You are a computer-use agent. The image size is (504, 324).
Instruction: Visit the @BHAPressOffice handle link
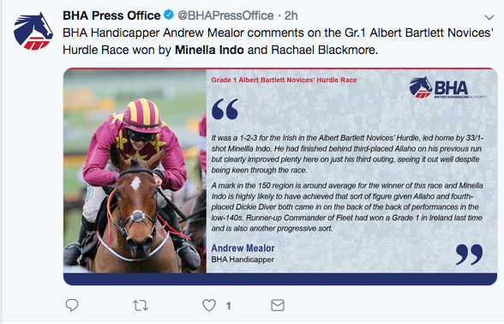click(x=225, y=15)
